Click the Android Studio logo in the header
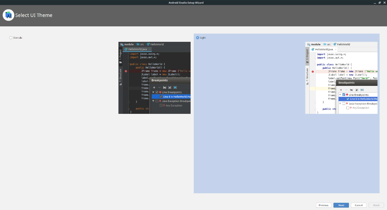 [8, 15]
